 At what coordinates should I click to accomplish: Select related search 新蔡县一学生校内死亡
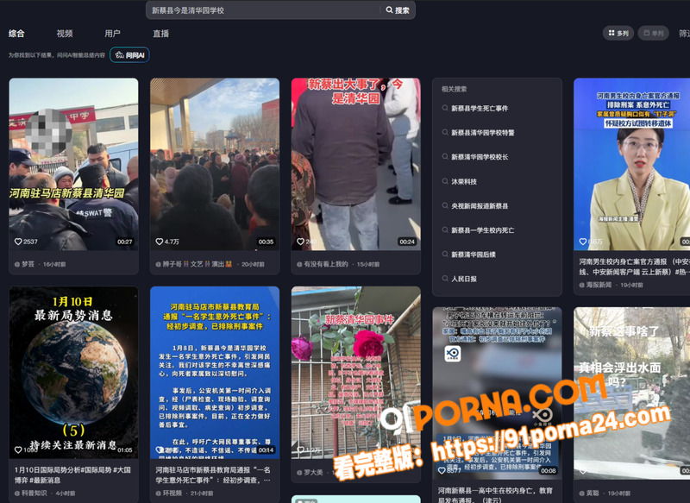coord(483,230)
